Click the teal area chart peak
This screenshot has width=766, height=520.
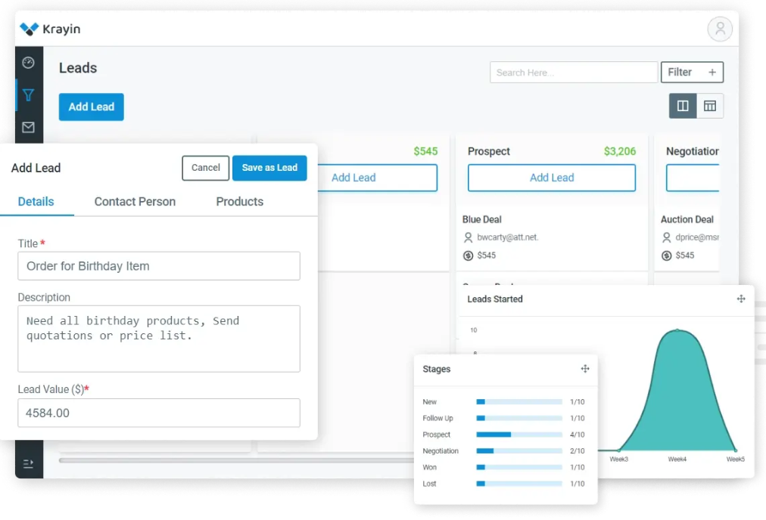pyautogui.click(x=677, y=331)
